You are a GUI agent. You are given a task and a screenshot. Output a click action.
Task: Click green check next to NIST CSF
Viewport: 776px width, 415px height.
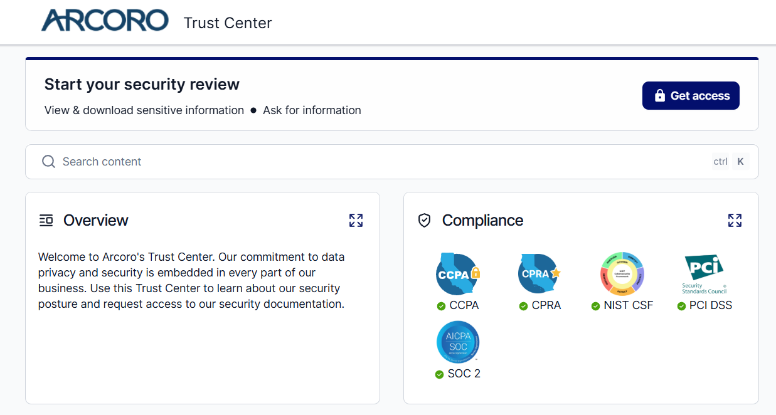(596, 306)
